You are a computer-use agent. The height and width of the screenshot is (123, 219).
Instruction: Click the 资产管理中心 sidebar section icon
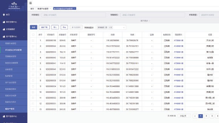click(x=4, y=36)
